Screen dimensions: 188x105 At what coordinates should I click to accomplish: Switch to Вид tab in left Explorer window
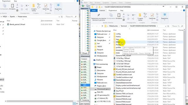pos(15,1)
